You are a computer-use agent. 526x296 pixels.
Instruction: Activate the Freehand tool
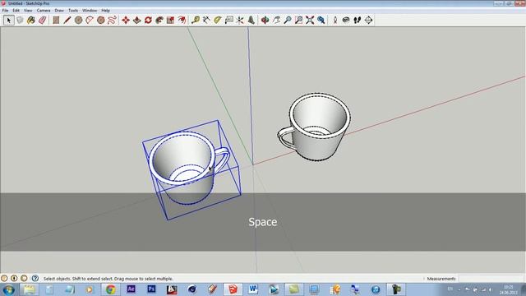coord(112,20)
